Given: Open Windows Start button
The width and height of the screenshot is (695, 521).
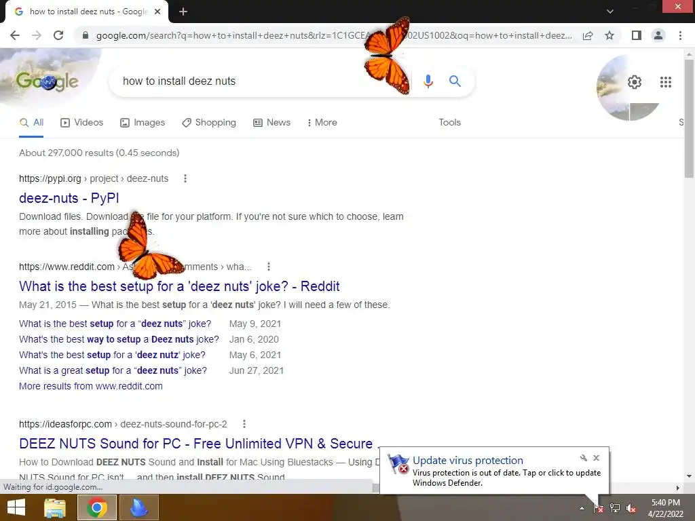Looking at the screenshot, I should click(16, 507).
